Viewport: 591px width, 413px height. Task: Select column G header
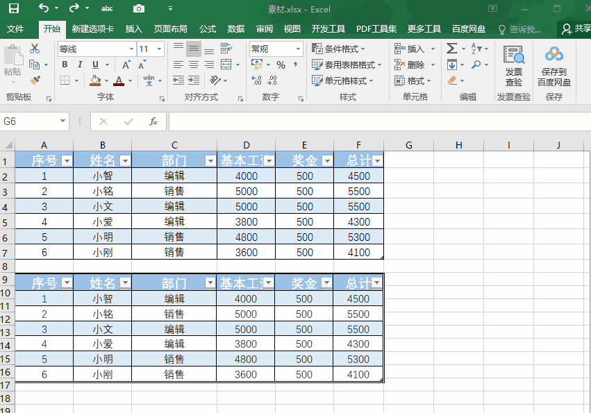tap(408, 145)
